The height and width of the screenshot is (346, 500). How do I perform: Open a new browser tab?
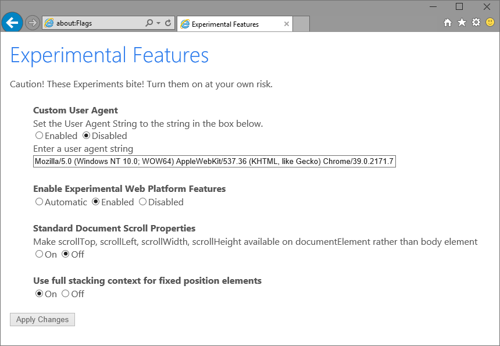(301, 24)
